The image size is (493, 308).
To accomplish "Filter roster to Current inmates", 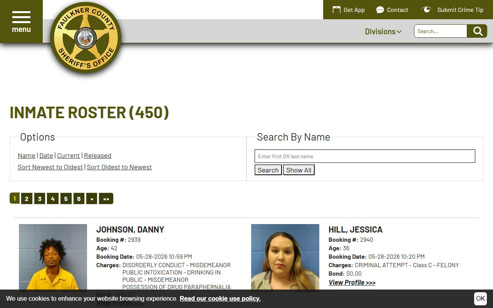I will pos(69,156).
